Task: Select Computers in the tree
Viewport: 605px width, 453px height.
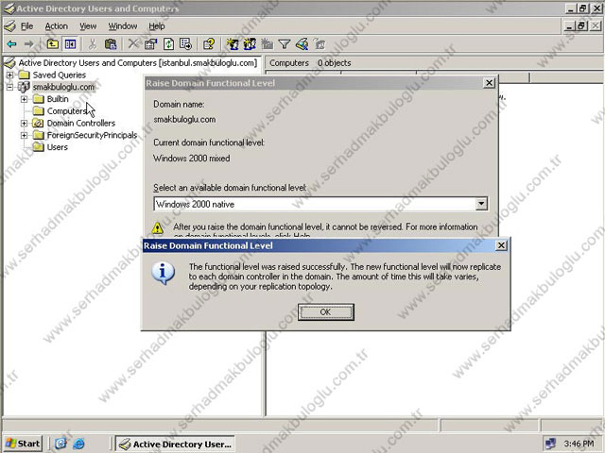Action: 66,111
